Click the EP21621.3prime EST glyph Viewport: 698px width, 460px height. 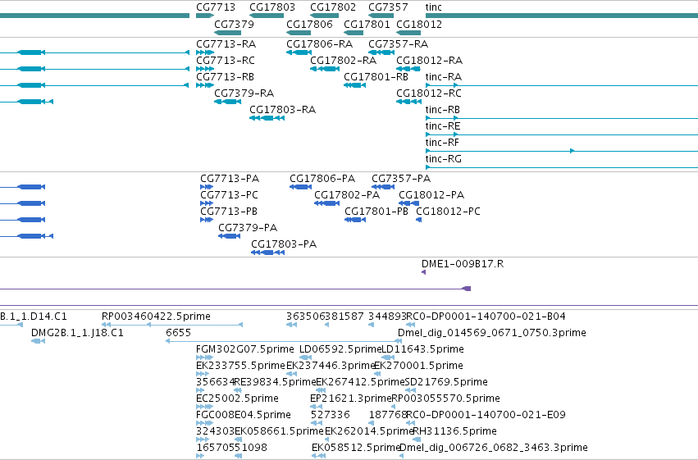click(x=316, y=407)
